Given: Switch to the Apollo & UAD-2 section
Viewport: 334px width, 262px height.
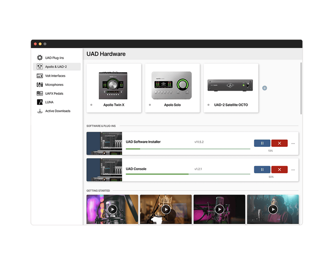Looking at the screenshot, I should coord(56,67).
